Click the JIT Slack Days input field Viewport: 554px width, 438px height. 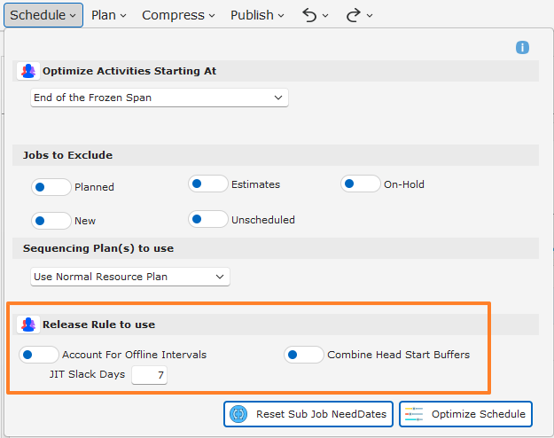pyautogui.click(x=149, y=375)
